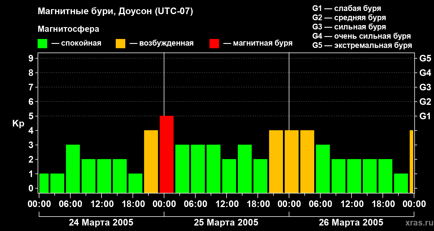The height and width of the screenshot is (231, 434).
Task: Click the G3 — сильная буря legend entry
Action: pyautogui.click(x=349, y=27)
